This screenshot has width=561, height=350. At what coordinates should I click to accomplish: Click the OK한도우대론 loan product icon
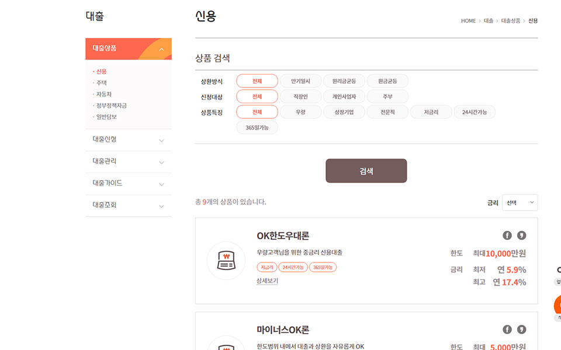coord(226,261)
